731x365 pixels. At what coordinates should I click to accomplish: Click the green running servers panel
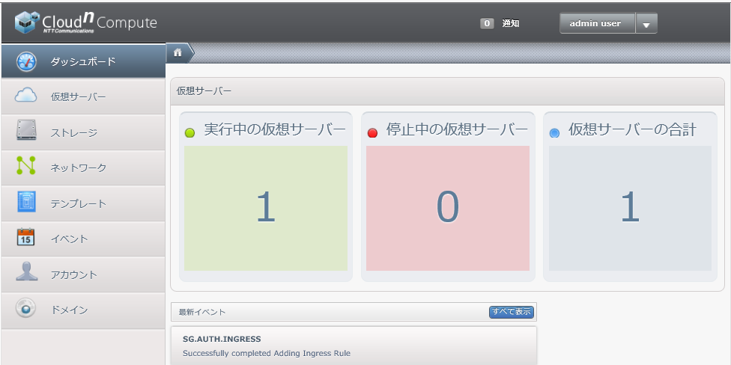pos(266,208)
